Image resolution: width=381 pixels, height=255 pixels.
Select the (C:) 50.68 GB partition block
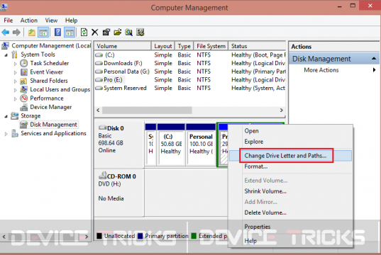pyautogui.click(x=171, y=144)
